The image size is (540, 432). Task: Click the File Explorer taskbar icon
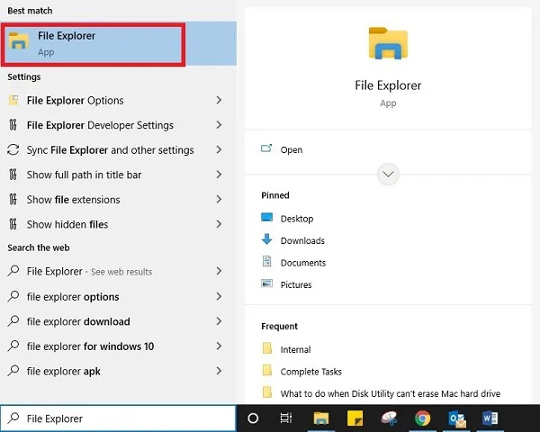pos(321,418)
